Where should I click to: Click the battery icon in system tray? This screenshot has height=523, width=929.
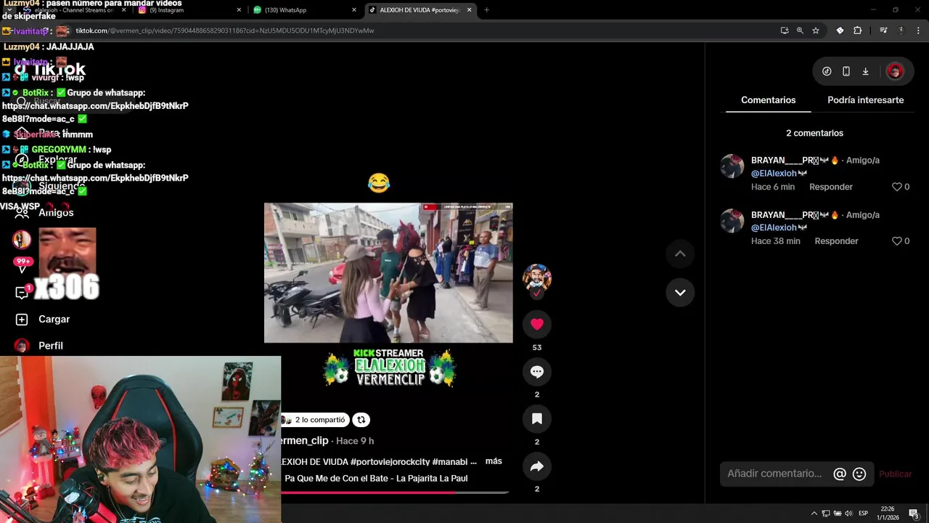pos(837,514)
